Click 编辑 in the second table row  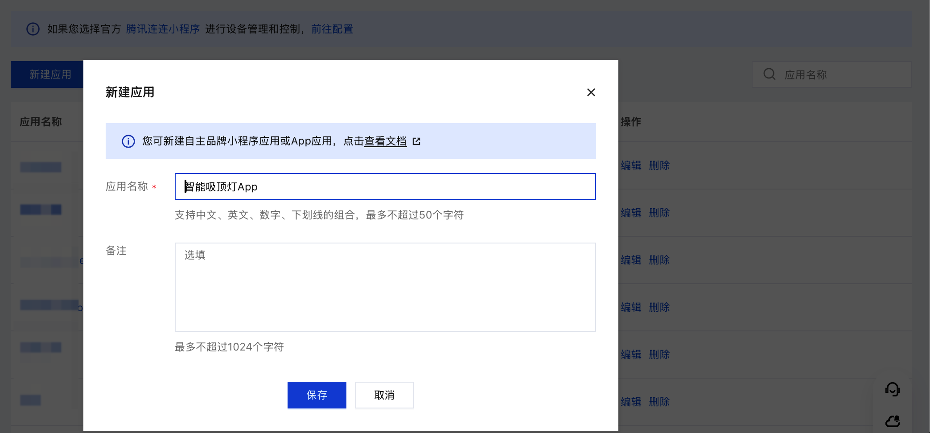pyautogui.click(x=631, y=213)
